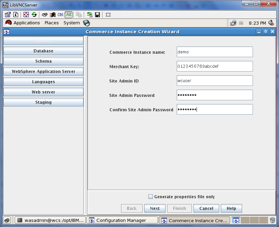Viewport: 279px width, 227px height.
Task: Send Ctrl-Alt-Del keys icon
Action: point(44,15)
